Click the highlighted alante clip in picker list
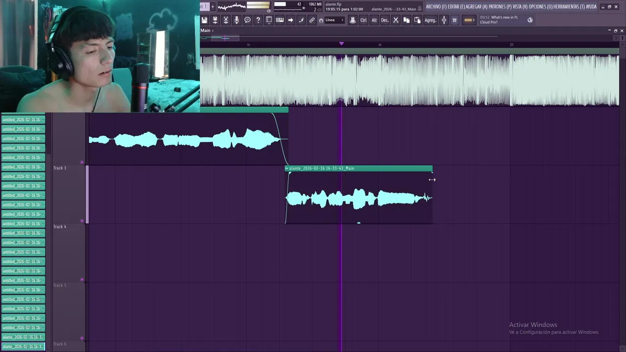This screenshot has height=352, width=626. (22, 347)
